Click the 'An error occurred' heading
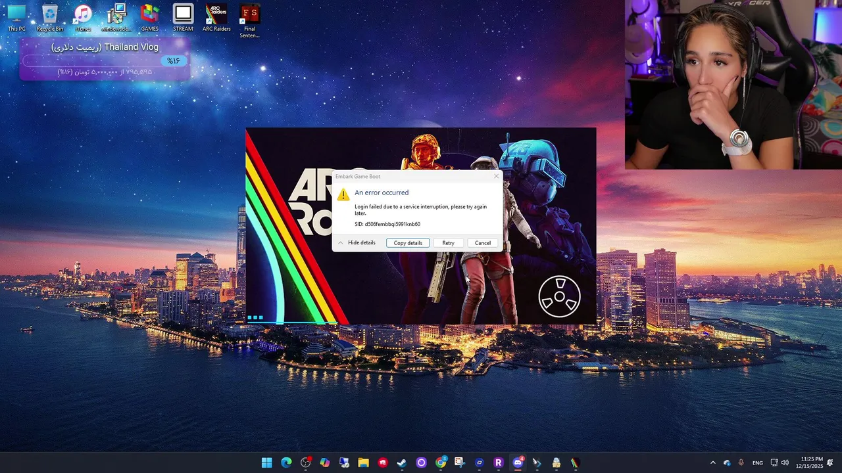842x473 pixels. [382, 192]
